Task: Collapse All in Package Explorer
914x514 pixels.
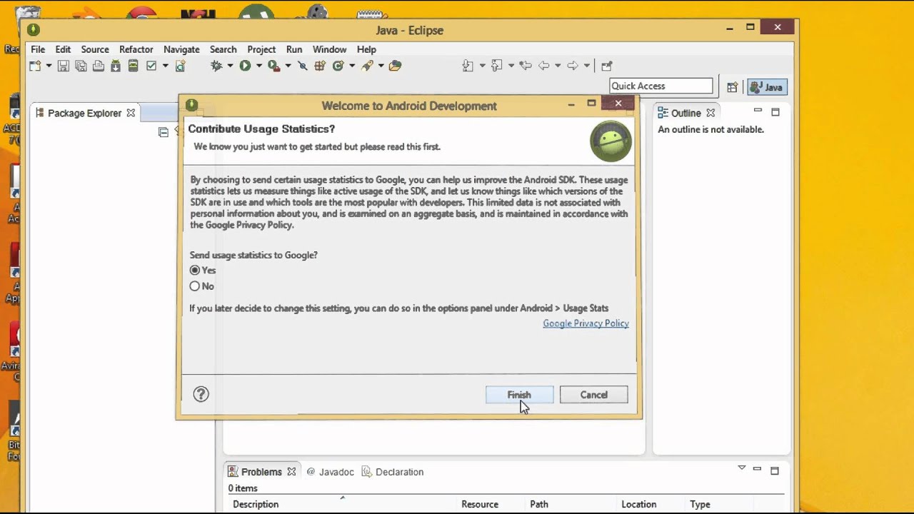Action: (163, 131)
